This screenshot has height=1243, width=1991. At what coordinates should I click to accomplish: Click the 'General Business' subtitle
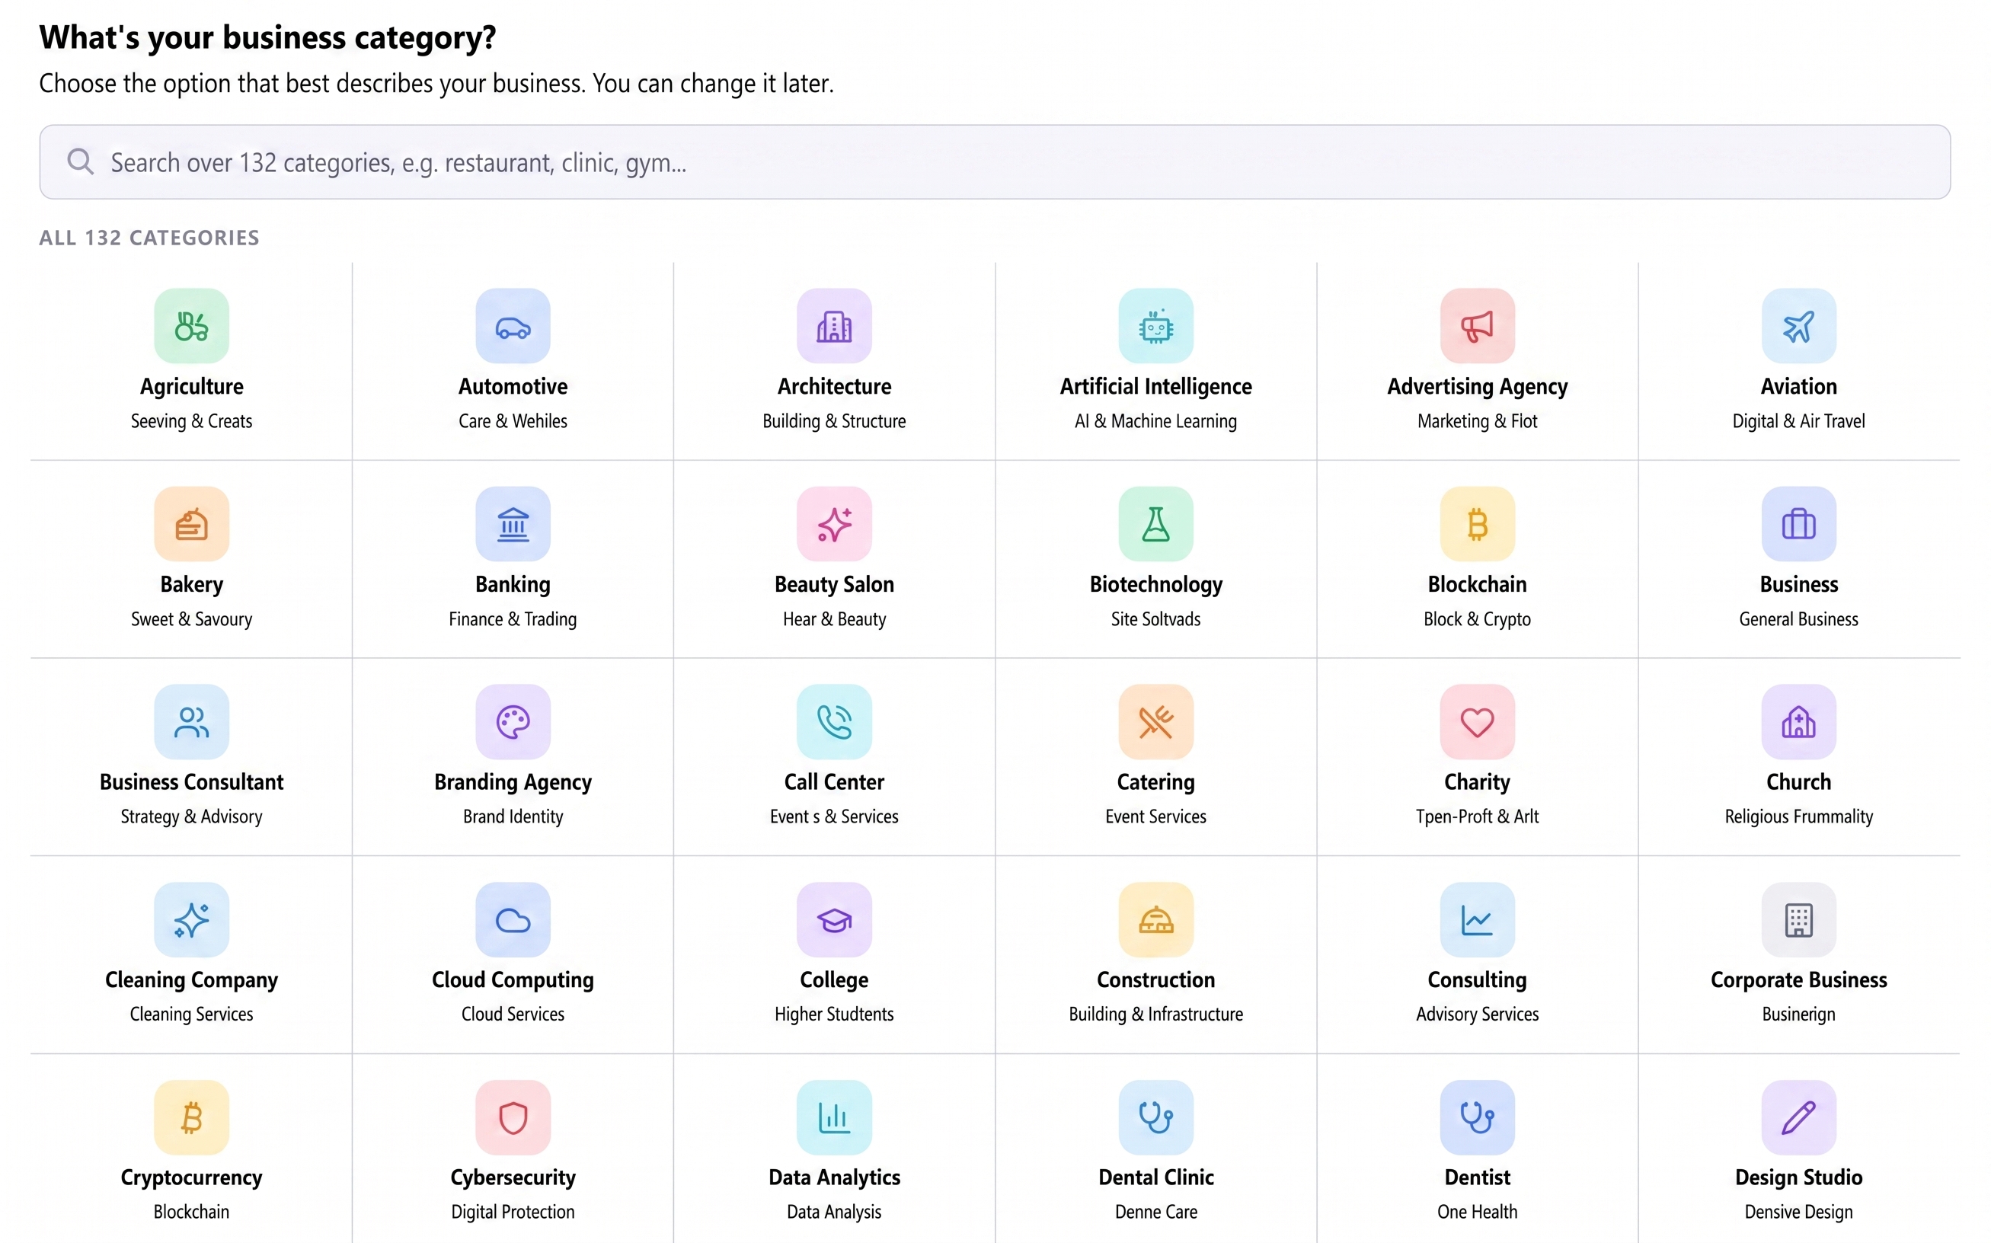1798,619
